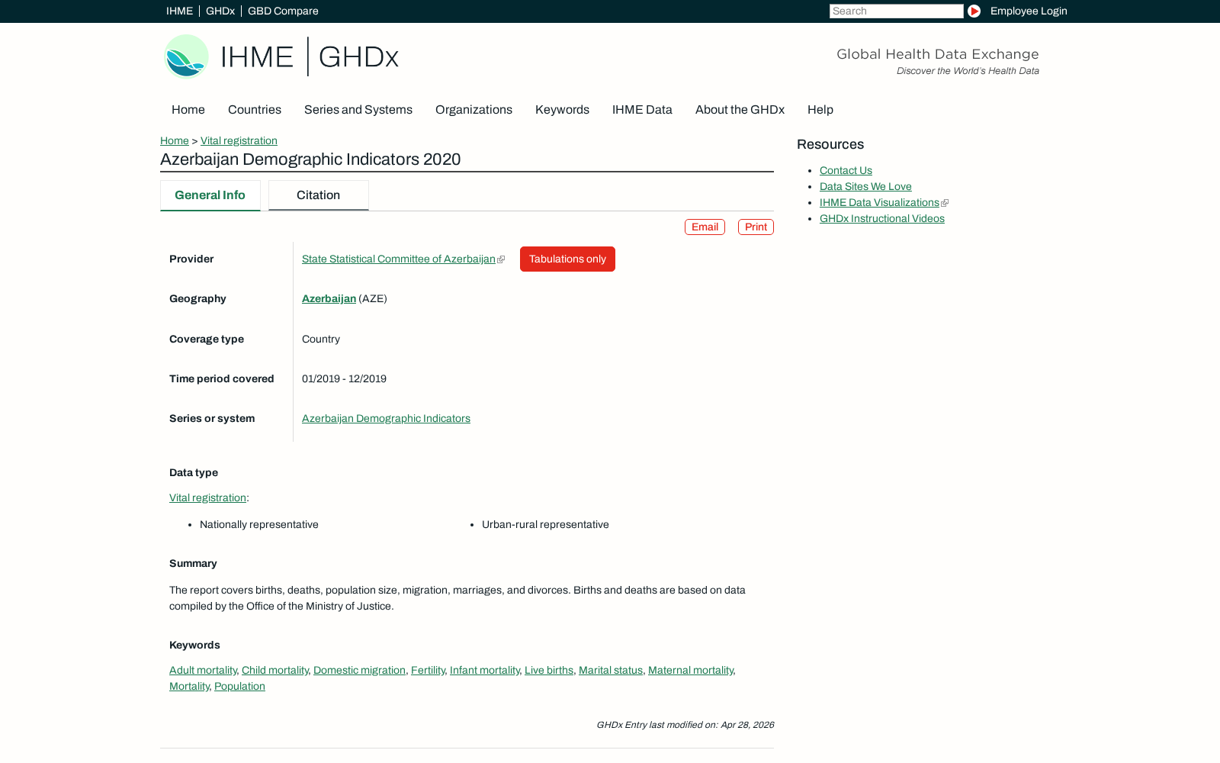The height and width of the screenshot is (763, 1220).
Task: Open GBD Compare in top bar
Action: (x=283, y=11)
